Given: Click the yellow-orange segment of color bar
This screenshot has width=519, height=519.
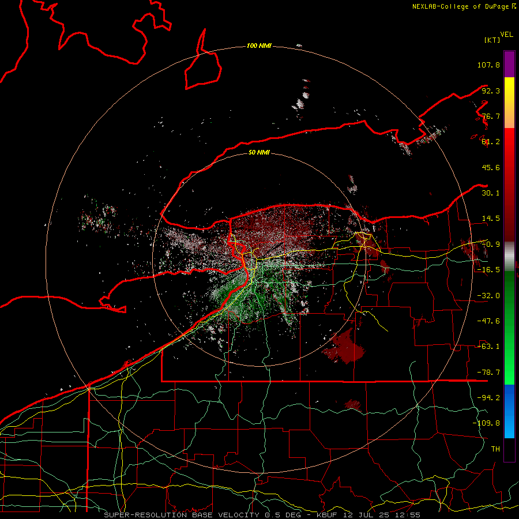Looking at the screenshot, I should pyautogui.click(x=509, y=103).
